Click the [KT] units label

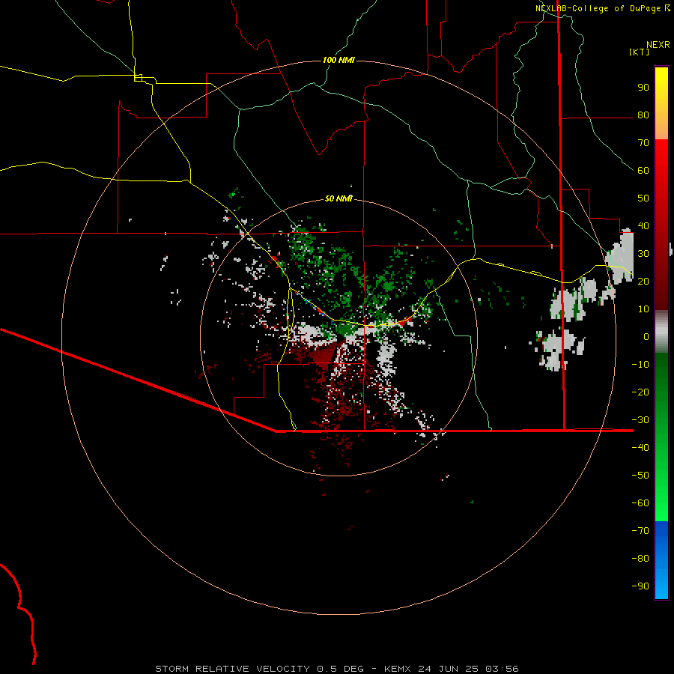point(640,52)
